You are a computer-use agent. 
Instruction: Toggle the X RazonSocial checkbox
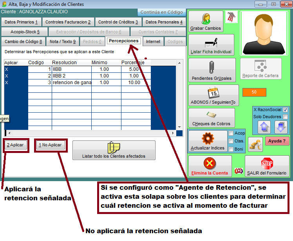click(285, 110)
